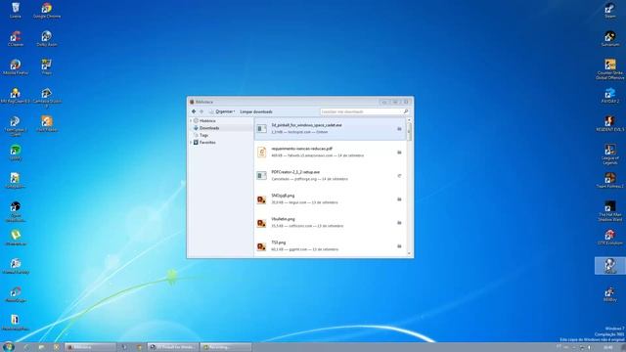Open the Counter-Strike Global Offensive shortcut
Screen dimensions: 626x352
pyautogui.click(x=609, y=69)
